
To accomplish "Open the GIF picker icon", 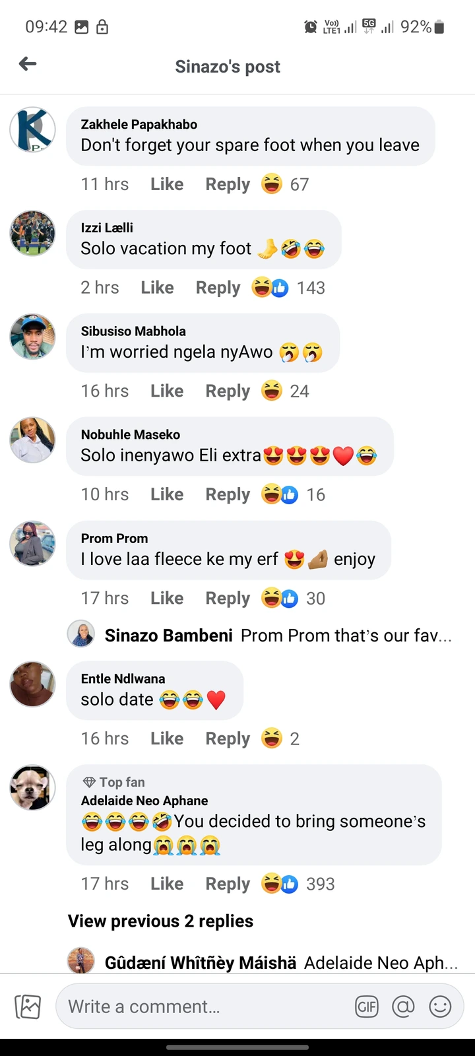I will tap(367, 1006).
